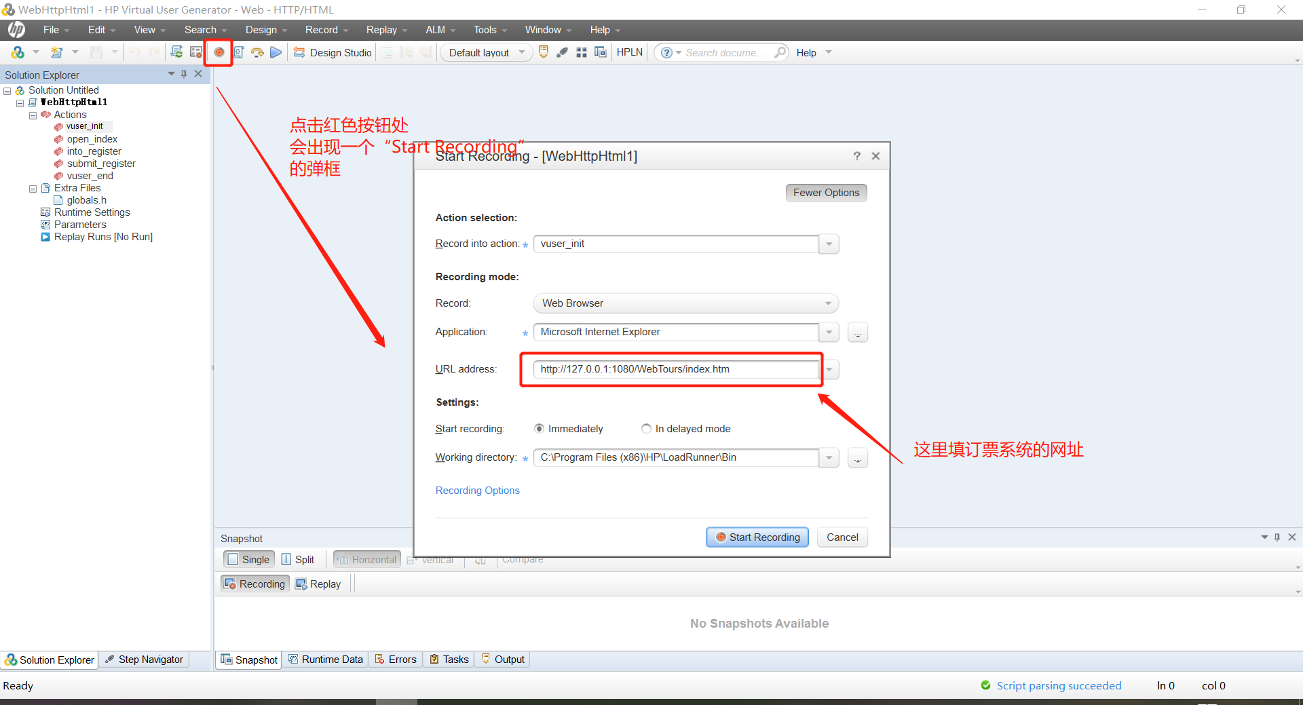Click the red Record button on the toolbar
Viewport: 1303px width, 705px height.
pos(219,52)
